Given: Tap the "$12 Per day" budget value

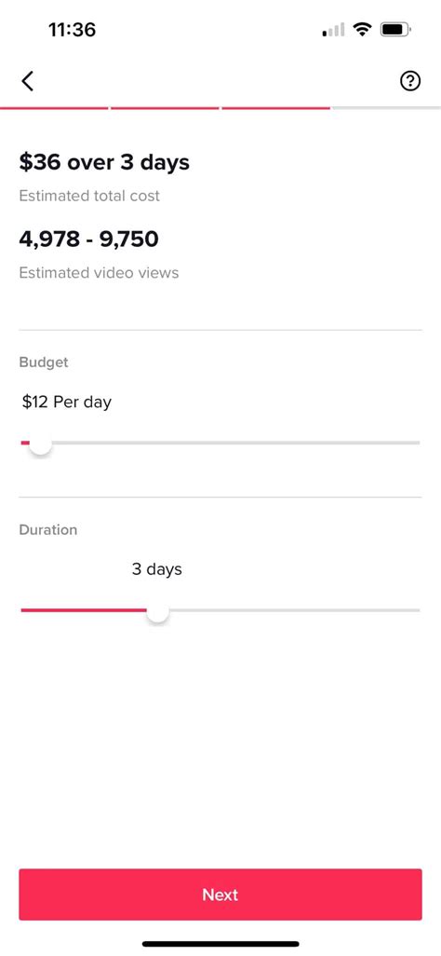Looking at the screenshot, I should [x=66, y=403].
